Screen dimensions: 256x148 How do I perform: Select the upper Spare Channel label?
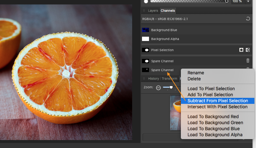pos(162,61)
